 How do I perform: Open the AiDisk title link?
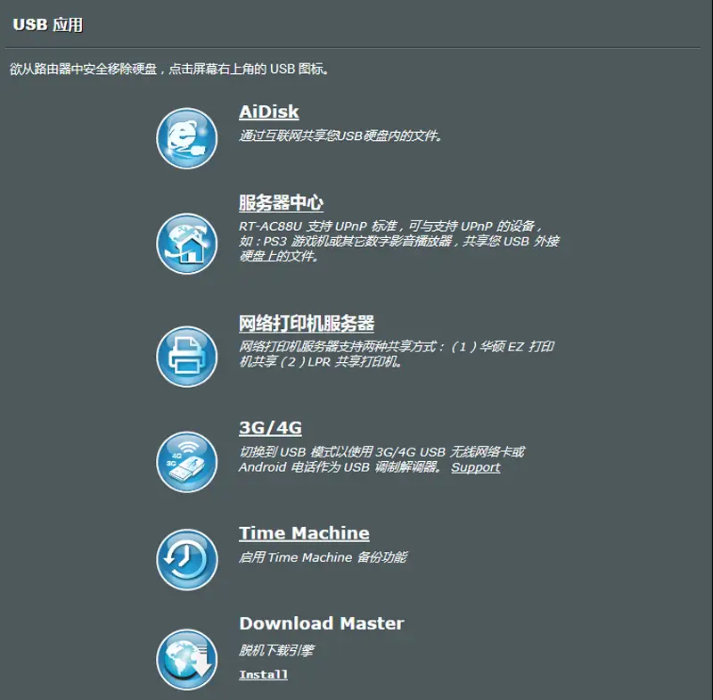[269, 111]
